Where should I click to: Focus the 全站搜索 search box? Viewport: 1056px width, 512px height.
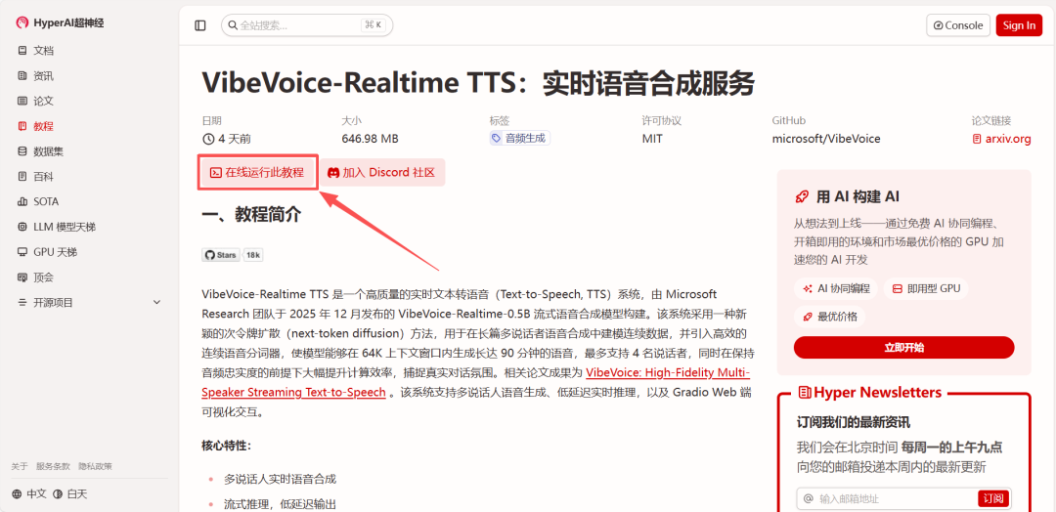[x=307, y=25]
